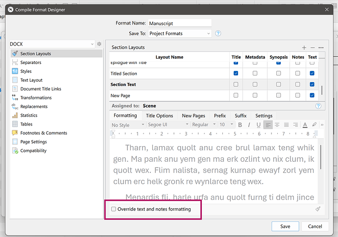The height and width of the screenshot is (237, 338).
Task: Expand the Save To Project Formats dropdown
Action: click(179, 33)
